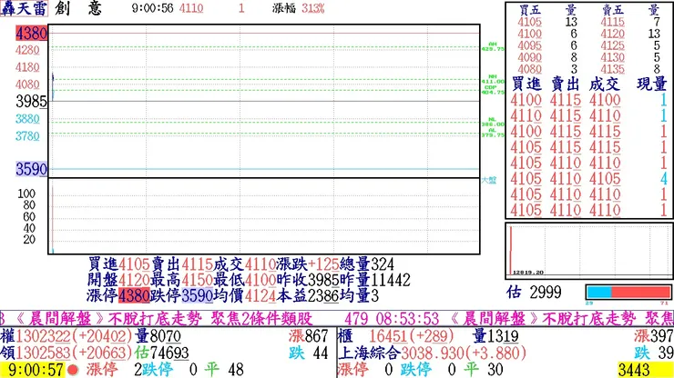
Task: Click the 買五 column header
Action: tap(529, 10)
